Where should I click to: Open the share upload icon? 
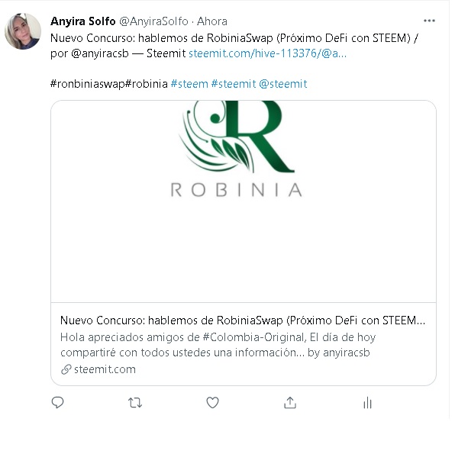[290, 403]
